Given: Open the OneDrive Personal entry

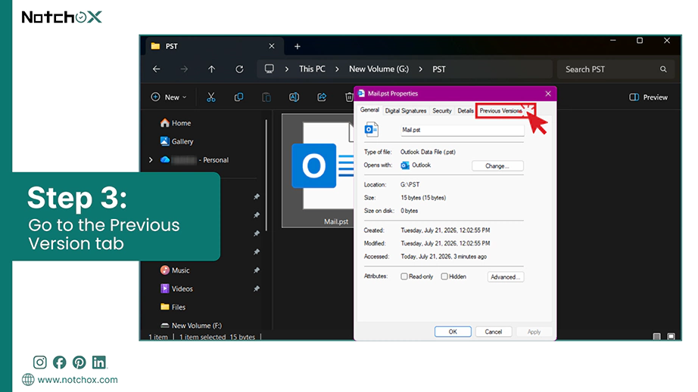Looking at the screenshot, I should click(195, 160).
